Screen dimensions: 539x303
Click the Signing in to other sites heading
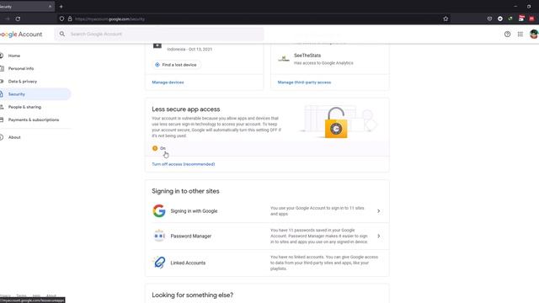(x=185, y=191)
